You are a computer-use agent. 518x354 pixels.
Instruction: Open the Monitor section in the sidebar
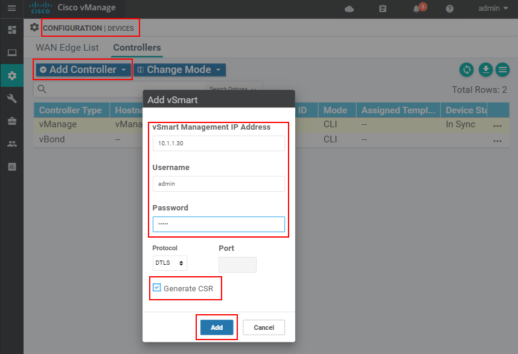11,52
